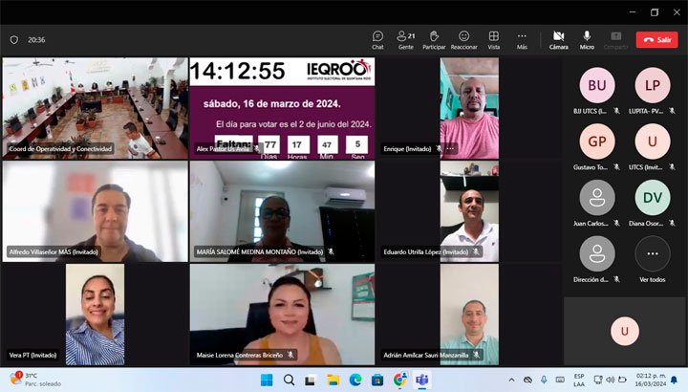This screenshot has width=688, height=392.
Task: Select María Salomé Medina's video tile
Action: click(282, 211)
